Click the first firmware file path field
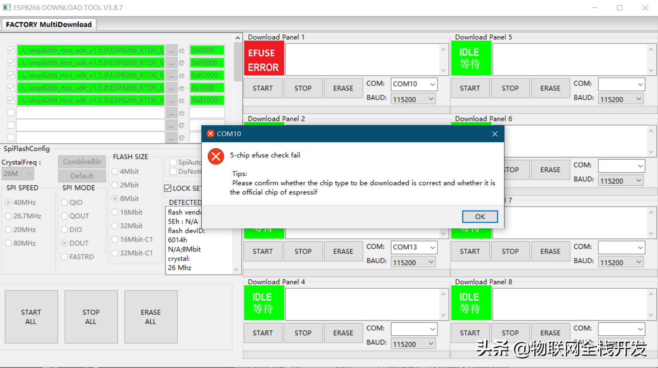The width and height of the screenshot is (658, 368). point(90,50)
